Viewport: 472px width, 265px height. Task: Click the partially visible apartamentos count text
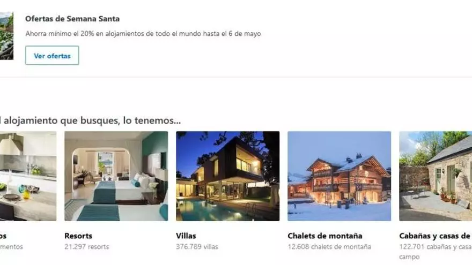(x=11, y=247)
